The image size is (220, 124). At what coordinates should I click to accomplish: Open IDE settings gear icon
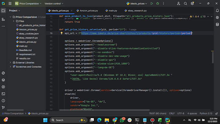point(192,4)
